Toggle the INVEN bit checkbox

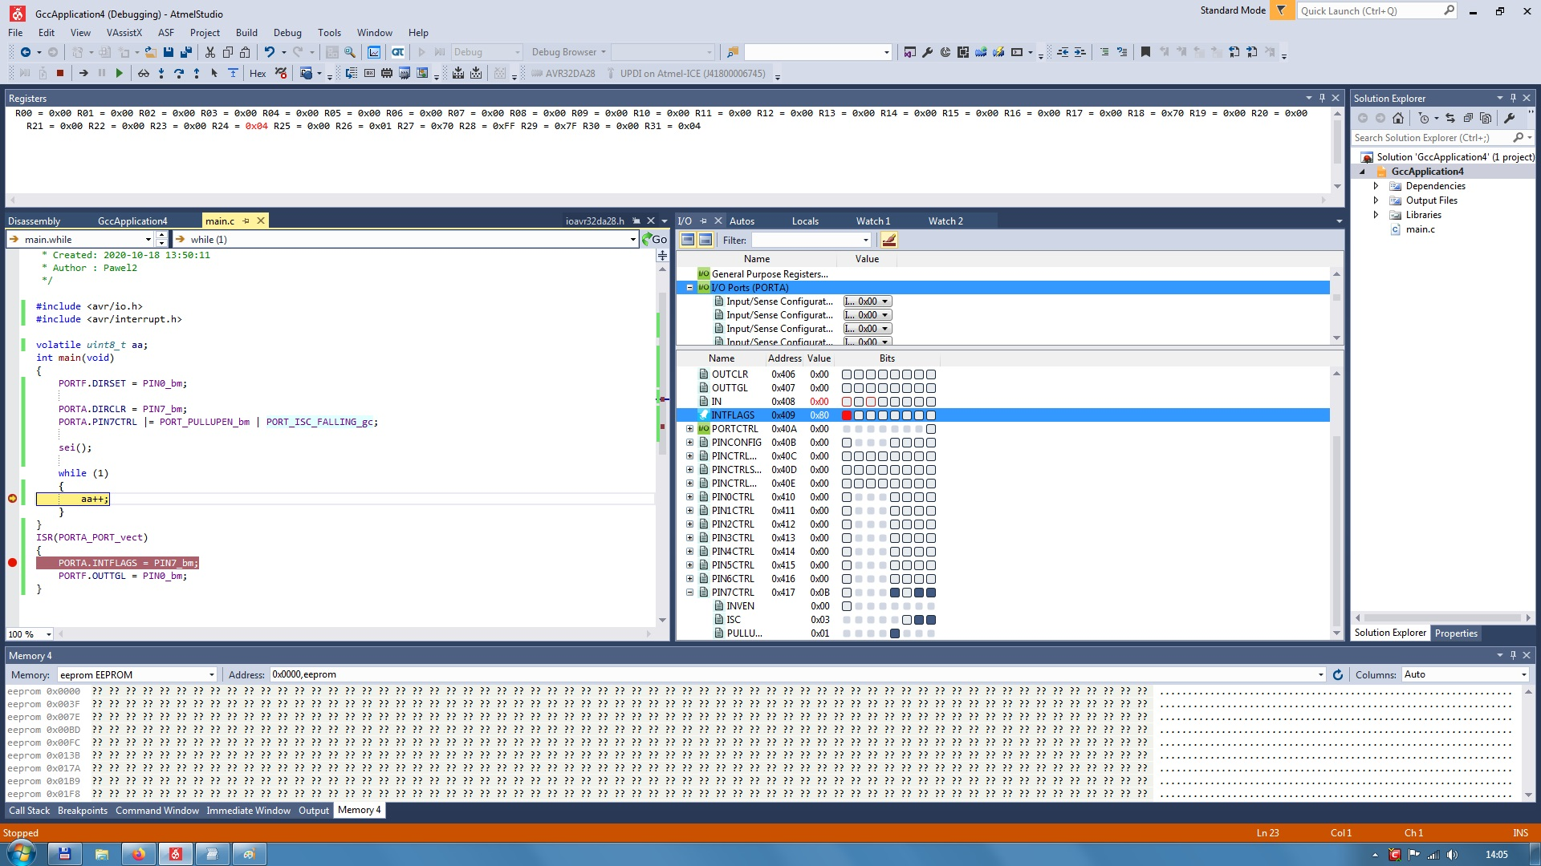click(847, 606)
